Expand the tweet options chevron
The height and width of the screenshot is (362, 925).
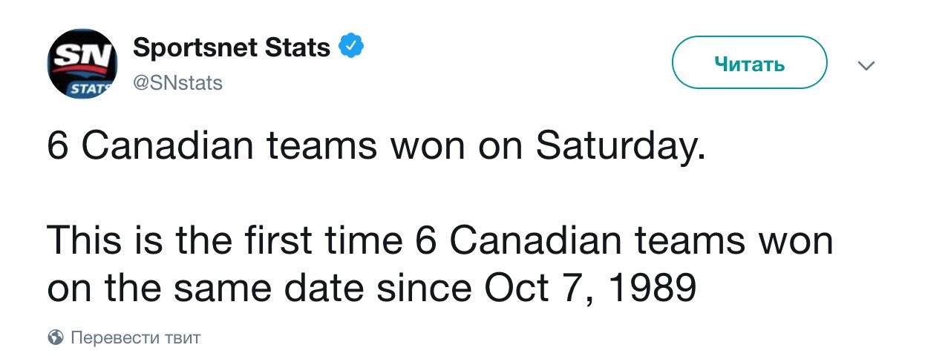click(866, 65)
